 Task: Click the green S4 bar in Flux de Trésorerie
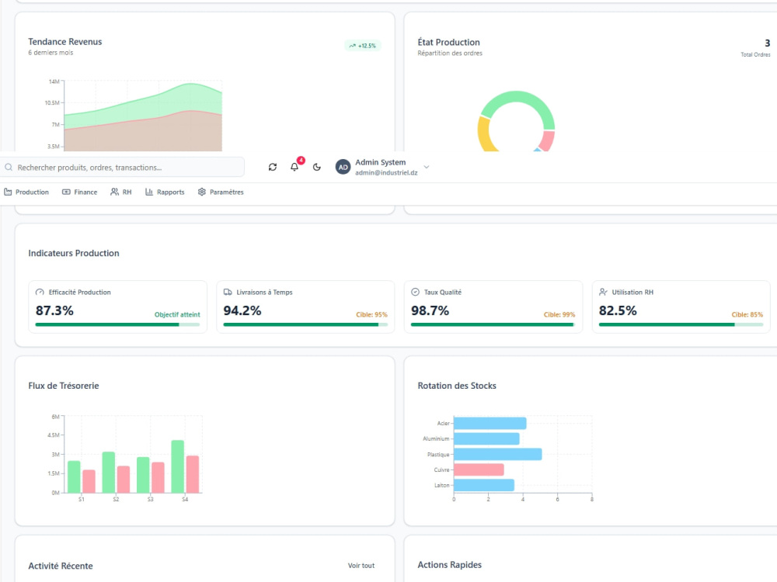point(177,466)
